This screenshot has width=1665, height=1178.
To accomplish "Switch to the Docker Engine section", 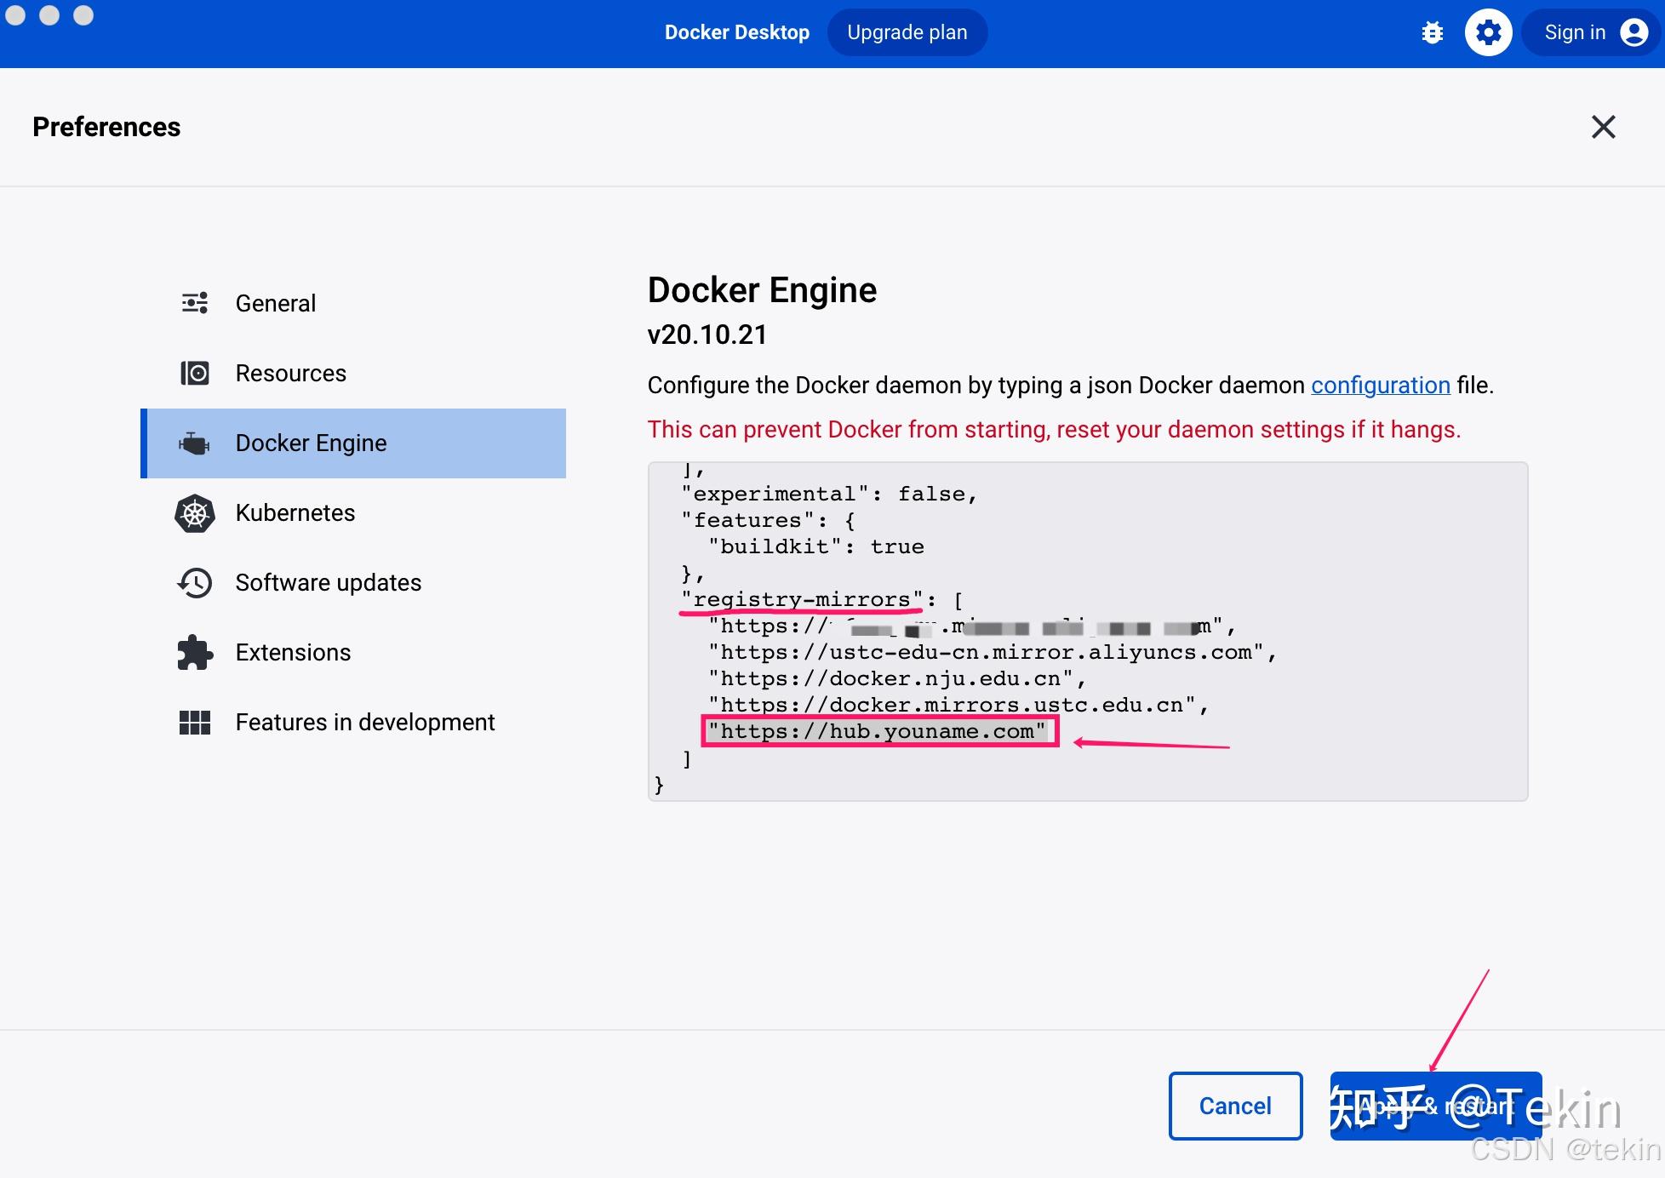I will click(311, 443).
